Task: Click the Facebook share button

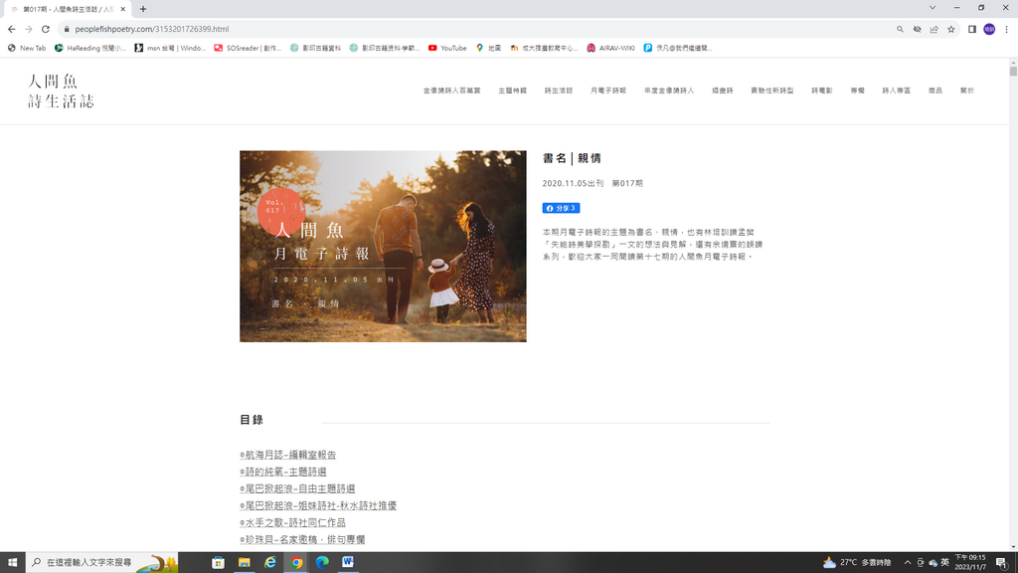Action: pos(561,208)
